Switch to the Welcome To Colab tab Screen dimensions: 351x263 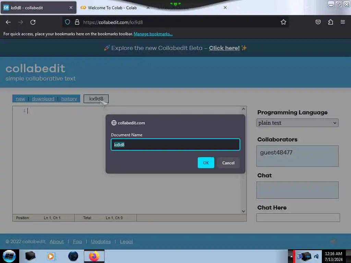click(112, 8)
